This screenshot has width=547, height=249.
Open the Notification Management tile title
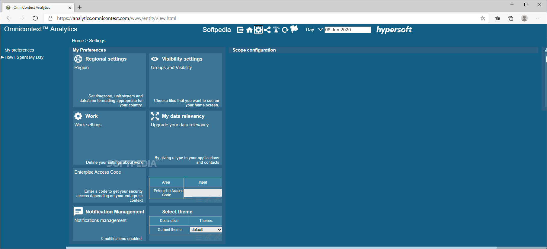[x=115, y=212]
